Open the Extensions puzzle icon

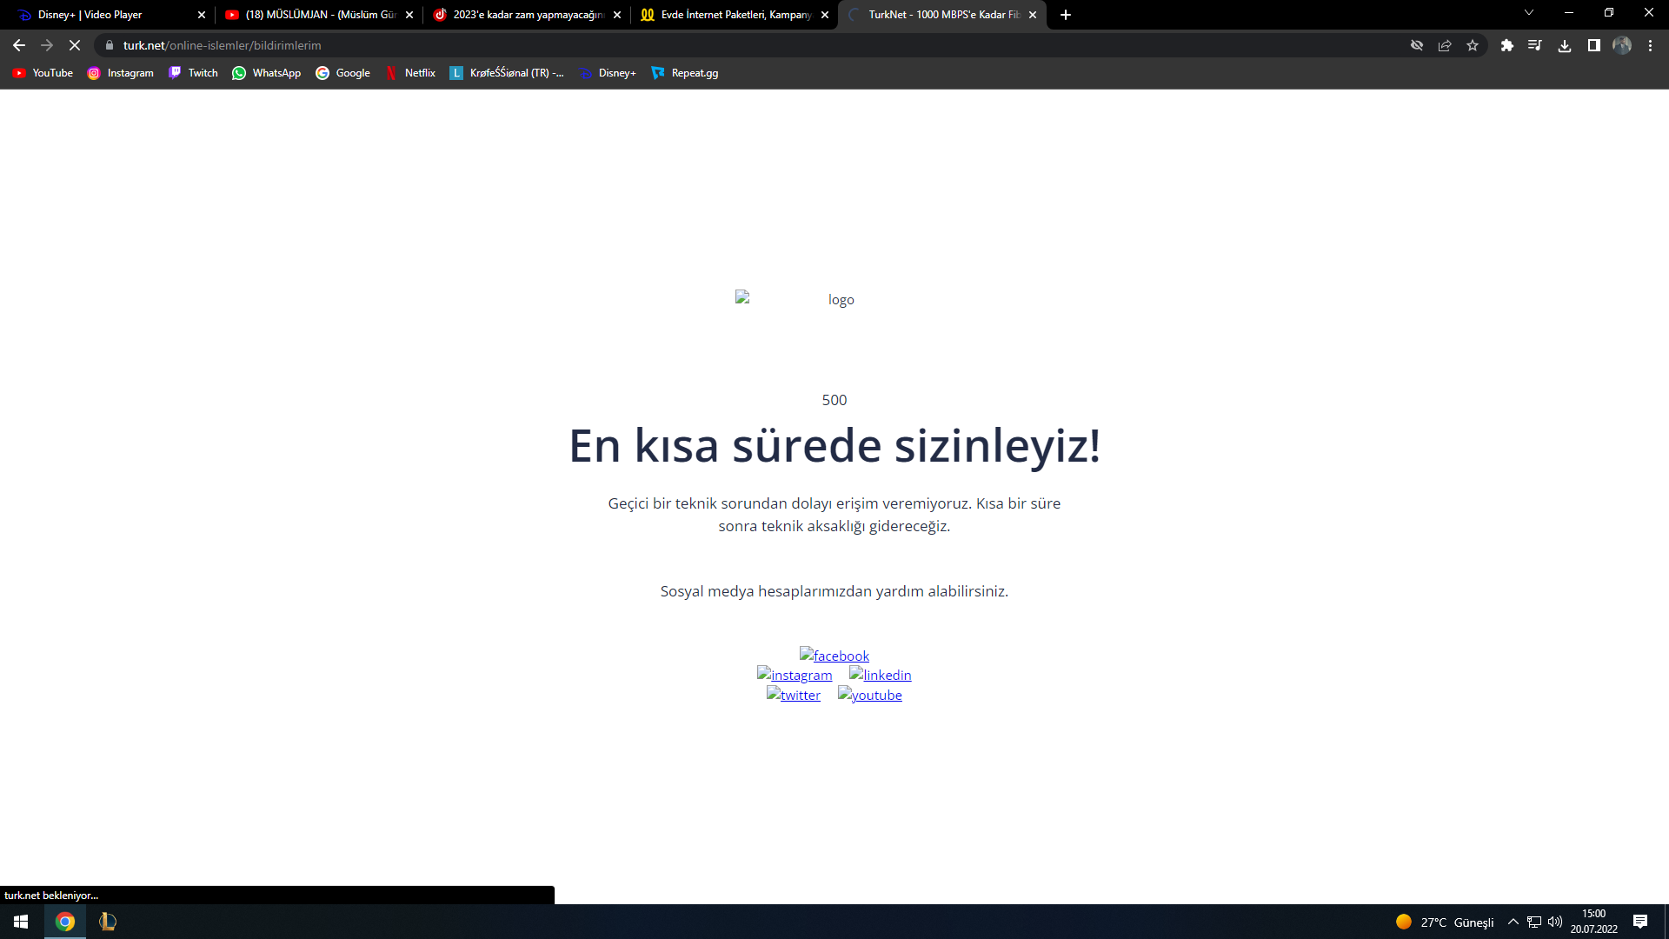1506,45
